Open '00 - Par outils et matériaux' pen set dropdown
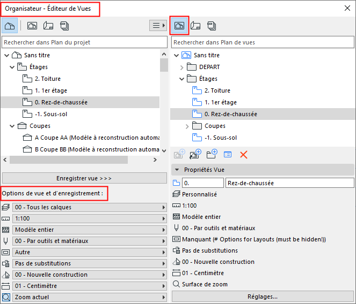 tap(90, 241)
